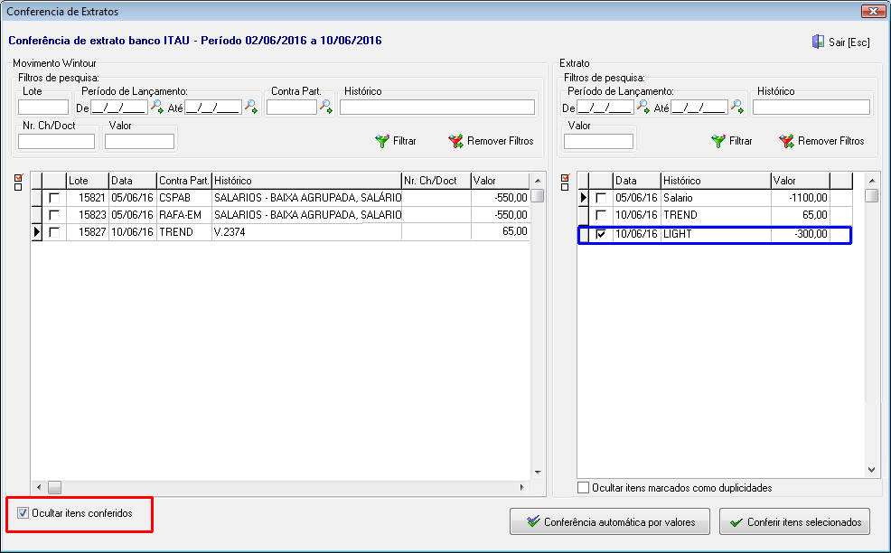Close the Conferencia de Extratos window
This screenshot has height=553, width=891.
(873, 11)
